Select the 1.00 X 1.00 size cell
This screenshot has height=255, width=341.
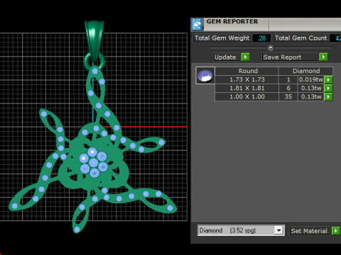[x=247, y=96]
